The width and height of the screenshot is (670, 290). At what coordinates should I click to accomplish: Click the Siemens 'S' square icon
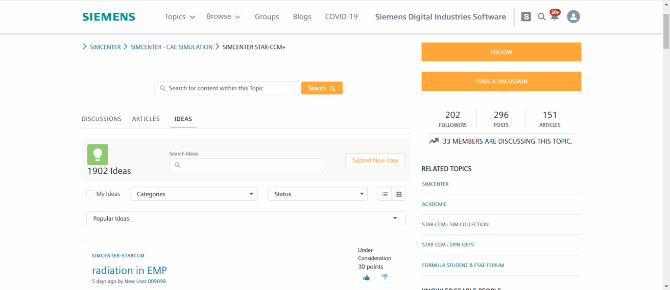tap(526, 17)
